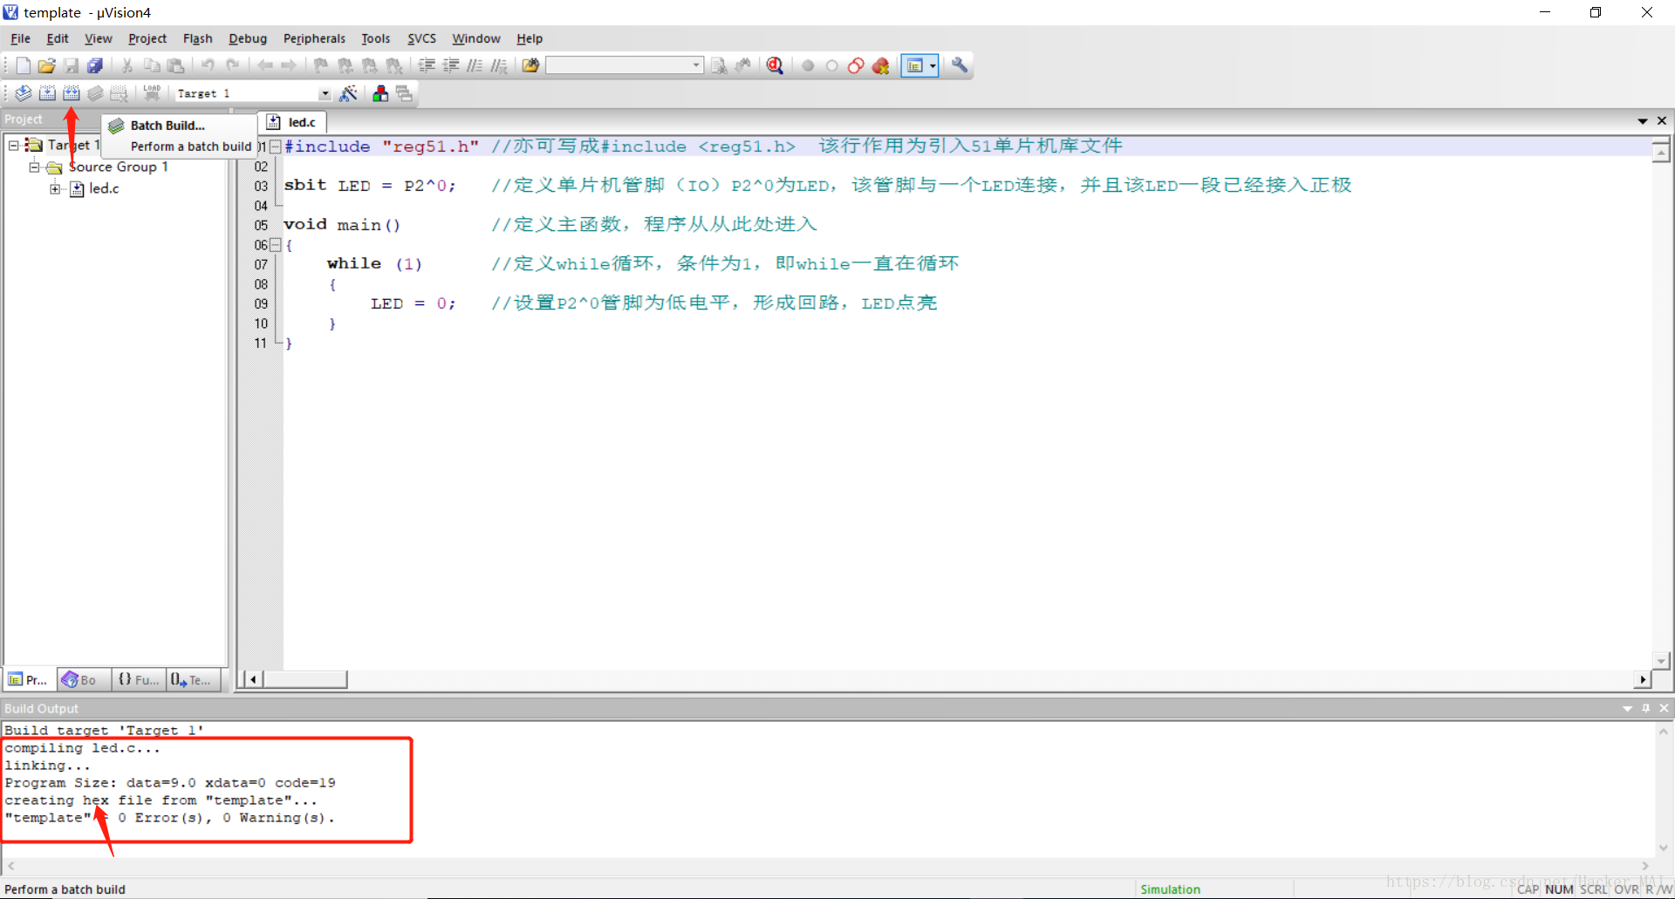
Task: Switch to the Templates tab in project panel
Action: pyautogui.click(x=192, y=679)
